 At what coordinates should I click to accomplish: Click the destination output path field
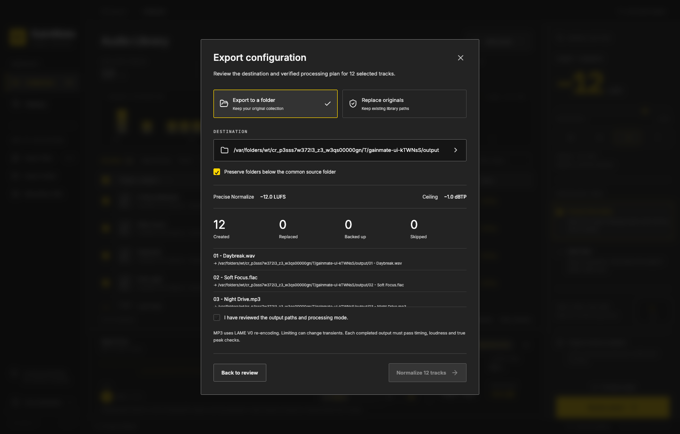(x=340, y=150)
